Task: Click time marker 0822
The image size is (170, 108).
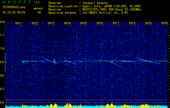Action: (x=35, y=23)
